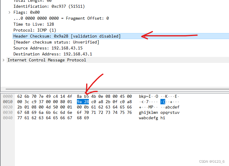The width and height of the screenshot is (229, 166).
Task: Select Header Checksum: 0x9a28 row
Action: click(121, 36)
